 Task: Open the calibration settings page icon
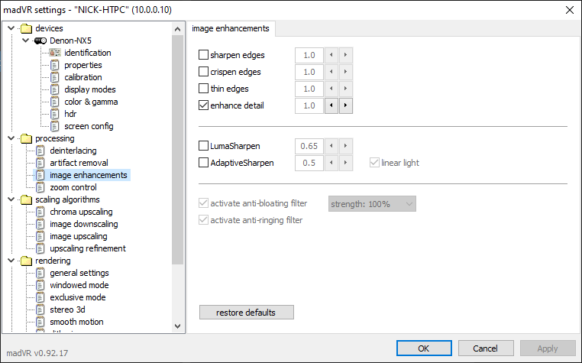(54, 77)
